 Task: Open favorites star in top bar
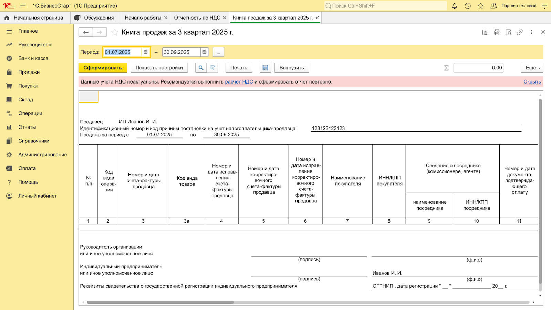[481, 6]
